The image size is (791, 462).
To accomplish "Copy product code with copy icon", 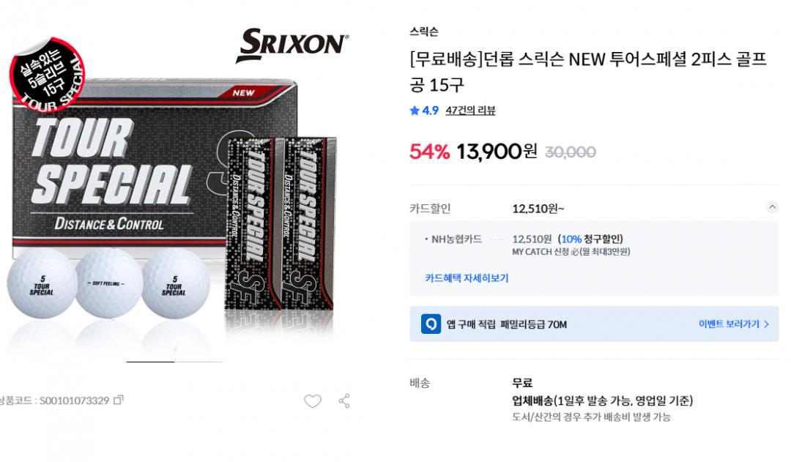I will (118, 400).
